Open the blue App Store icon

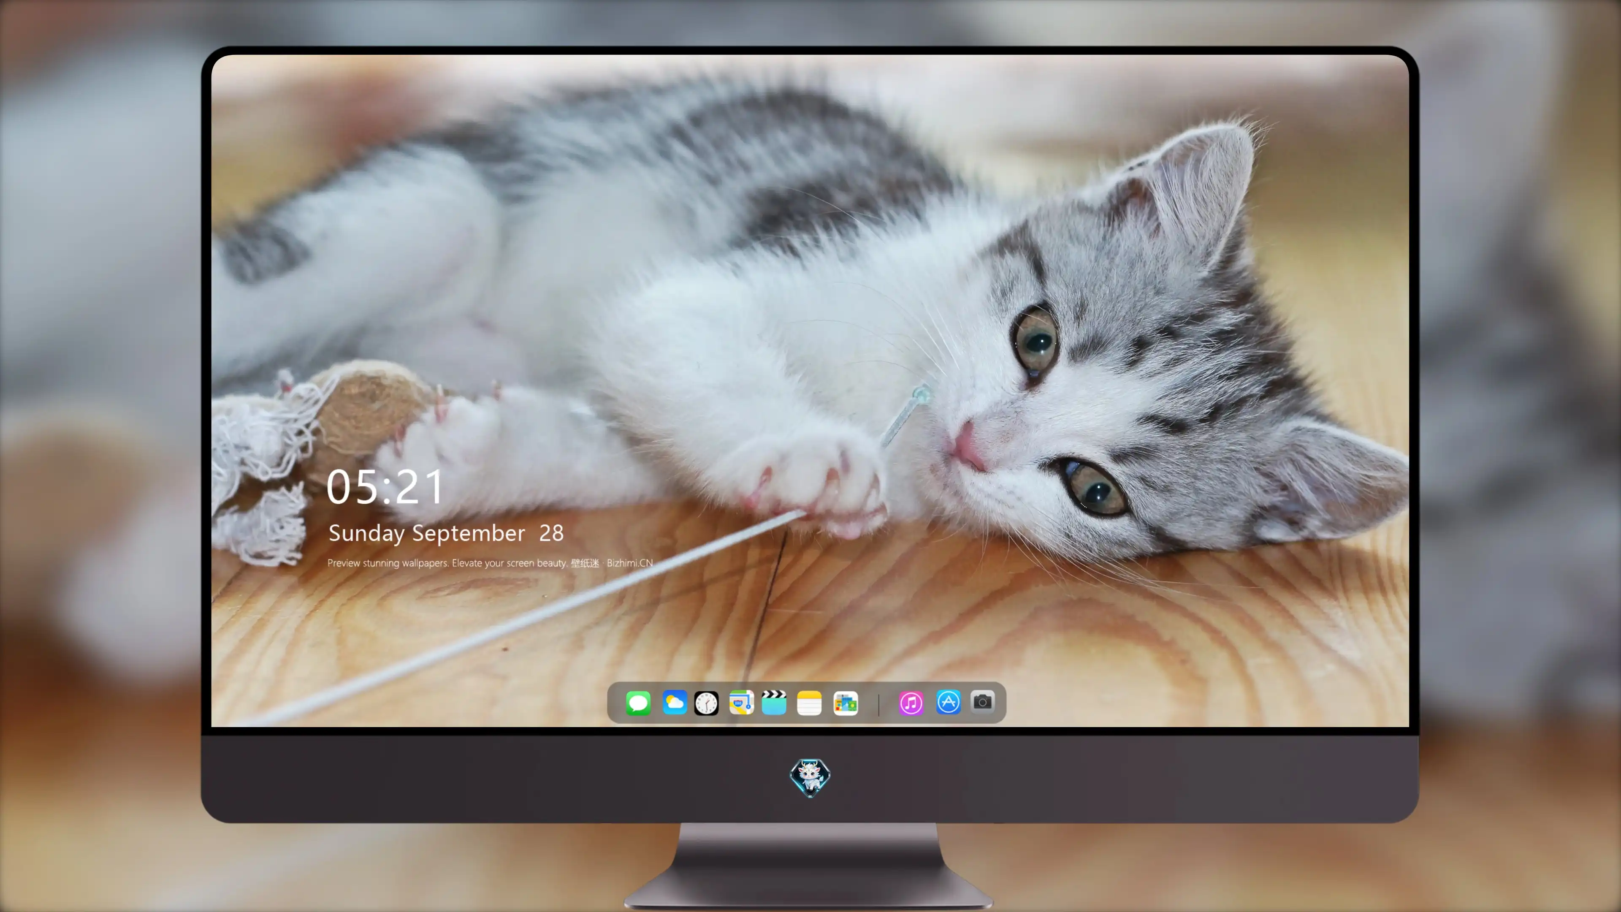948,702
